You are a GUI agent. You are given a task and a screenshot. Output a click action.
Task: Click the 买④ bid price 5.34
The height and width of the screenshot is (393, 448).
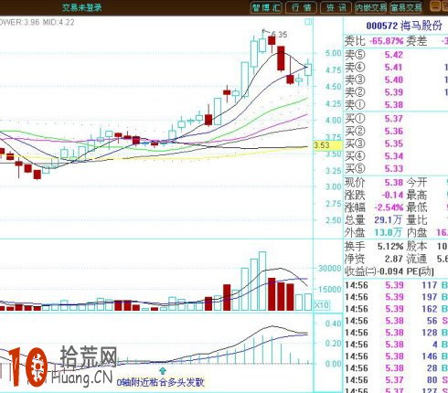click(393, 156)
